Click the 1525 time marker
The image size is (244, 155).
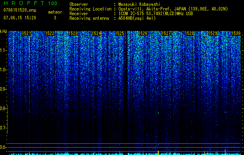tap(119, 33)
